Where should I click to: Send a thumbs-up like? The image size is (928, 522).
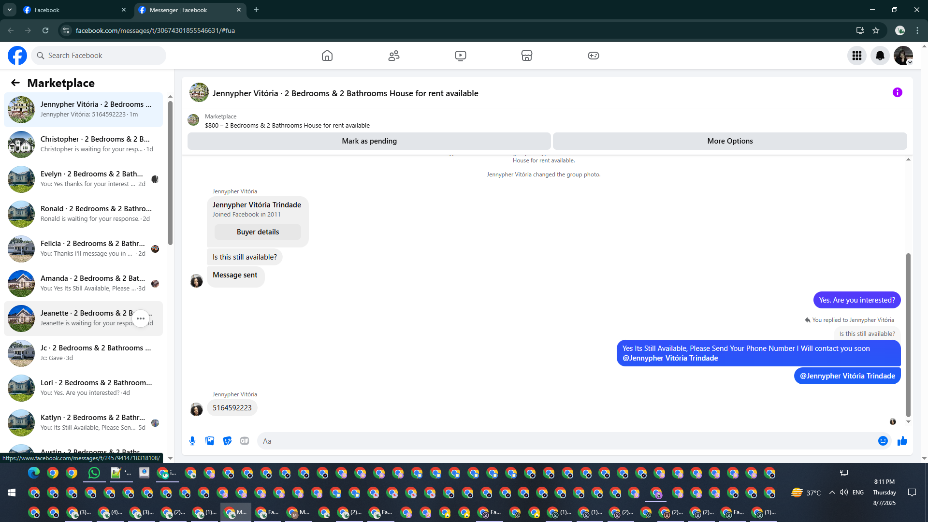(902, 441)
